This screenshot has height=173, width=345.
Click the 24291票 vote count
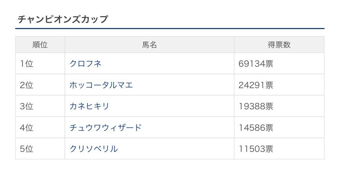point(256,85)
